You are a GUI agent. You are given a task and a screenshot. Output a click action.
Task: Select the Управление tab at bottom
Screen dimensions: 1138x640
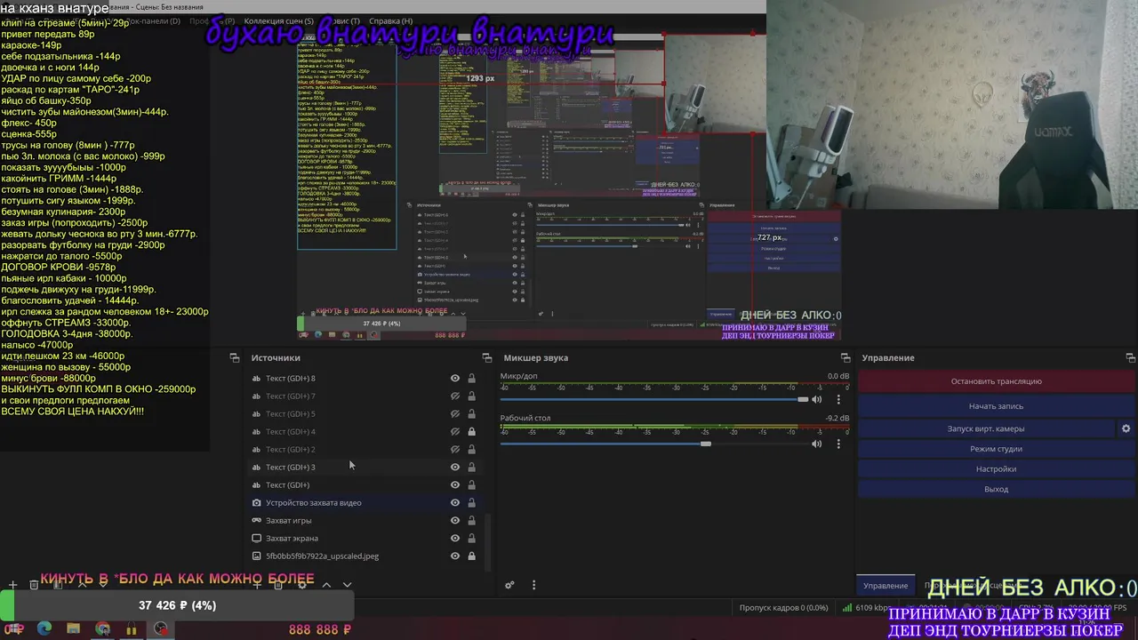pyautogui.click(x=886, y=585)
